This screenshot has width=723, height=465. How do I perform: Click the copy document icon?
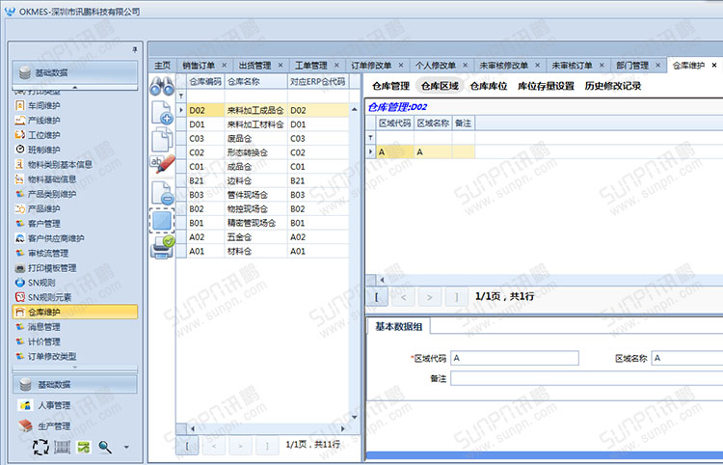161,138
